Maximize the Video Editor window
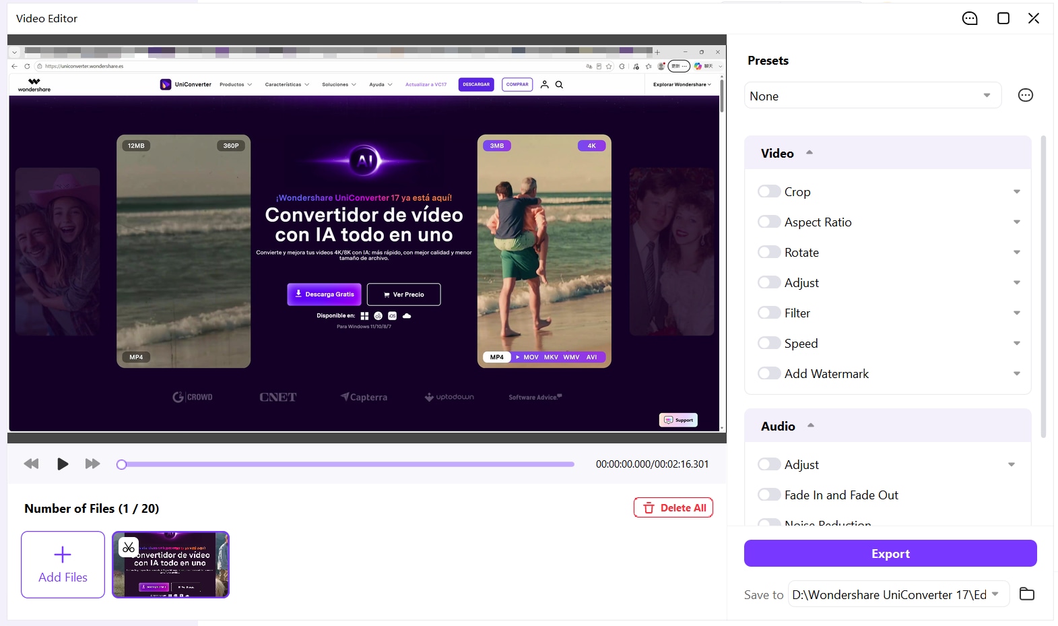Image resolution: width=1058 pixels, height=626 pixels. coord(1003,18)
